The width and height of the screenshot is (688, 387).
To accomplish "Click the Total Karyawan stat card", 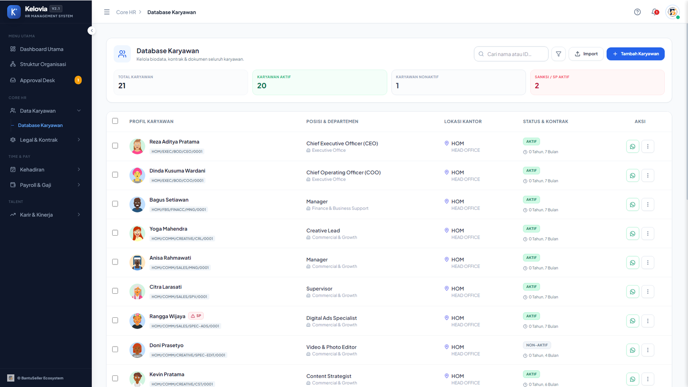I will pyautogui.click(x=181, y=82).
